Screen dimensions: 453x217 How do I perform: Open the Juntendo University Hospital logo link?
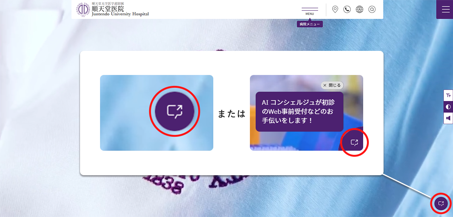click(113, 9)
